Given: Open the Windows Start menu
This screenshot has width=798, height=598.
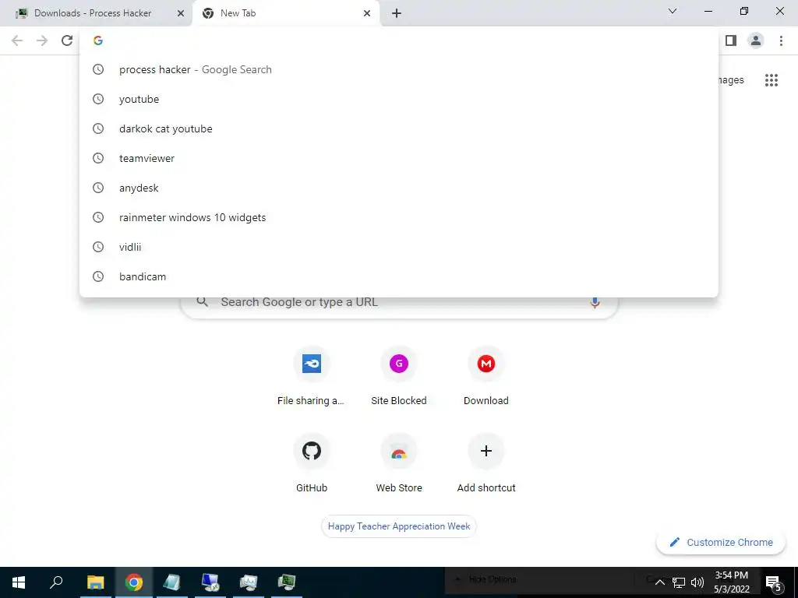Looking at the screenshot, I should (x=19, y=582).
